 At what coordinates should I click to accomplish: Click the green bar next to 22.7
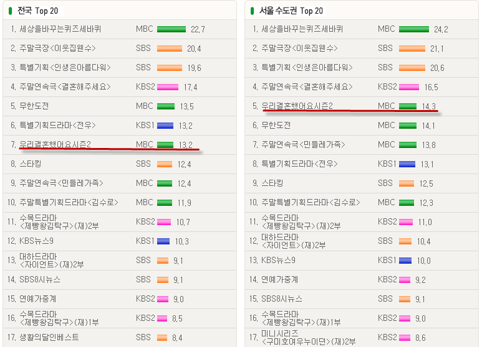click(171, 29)
